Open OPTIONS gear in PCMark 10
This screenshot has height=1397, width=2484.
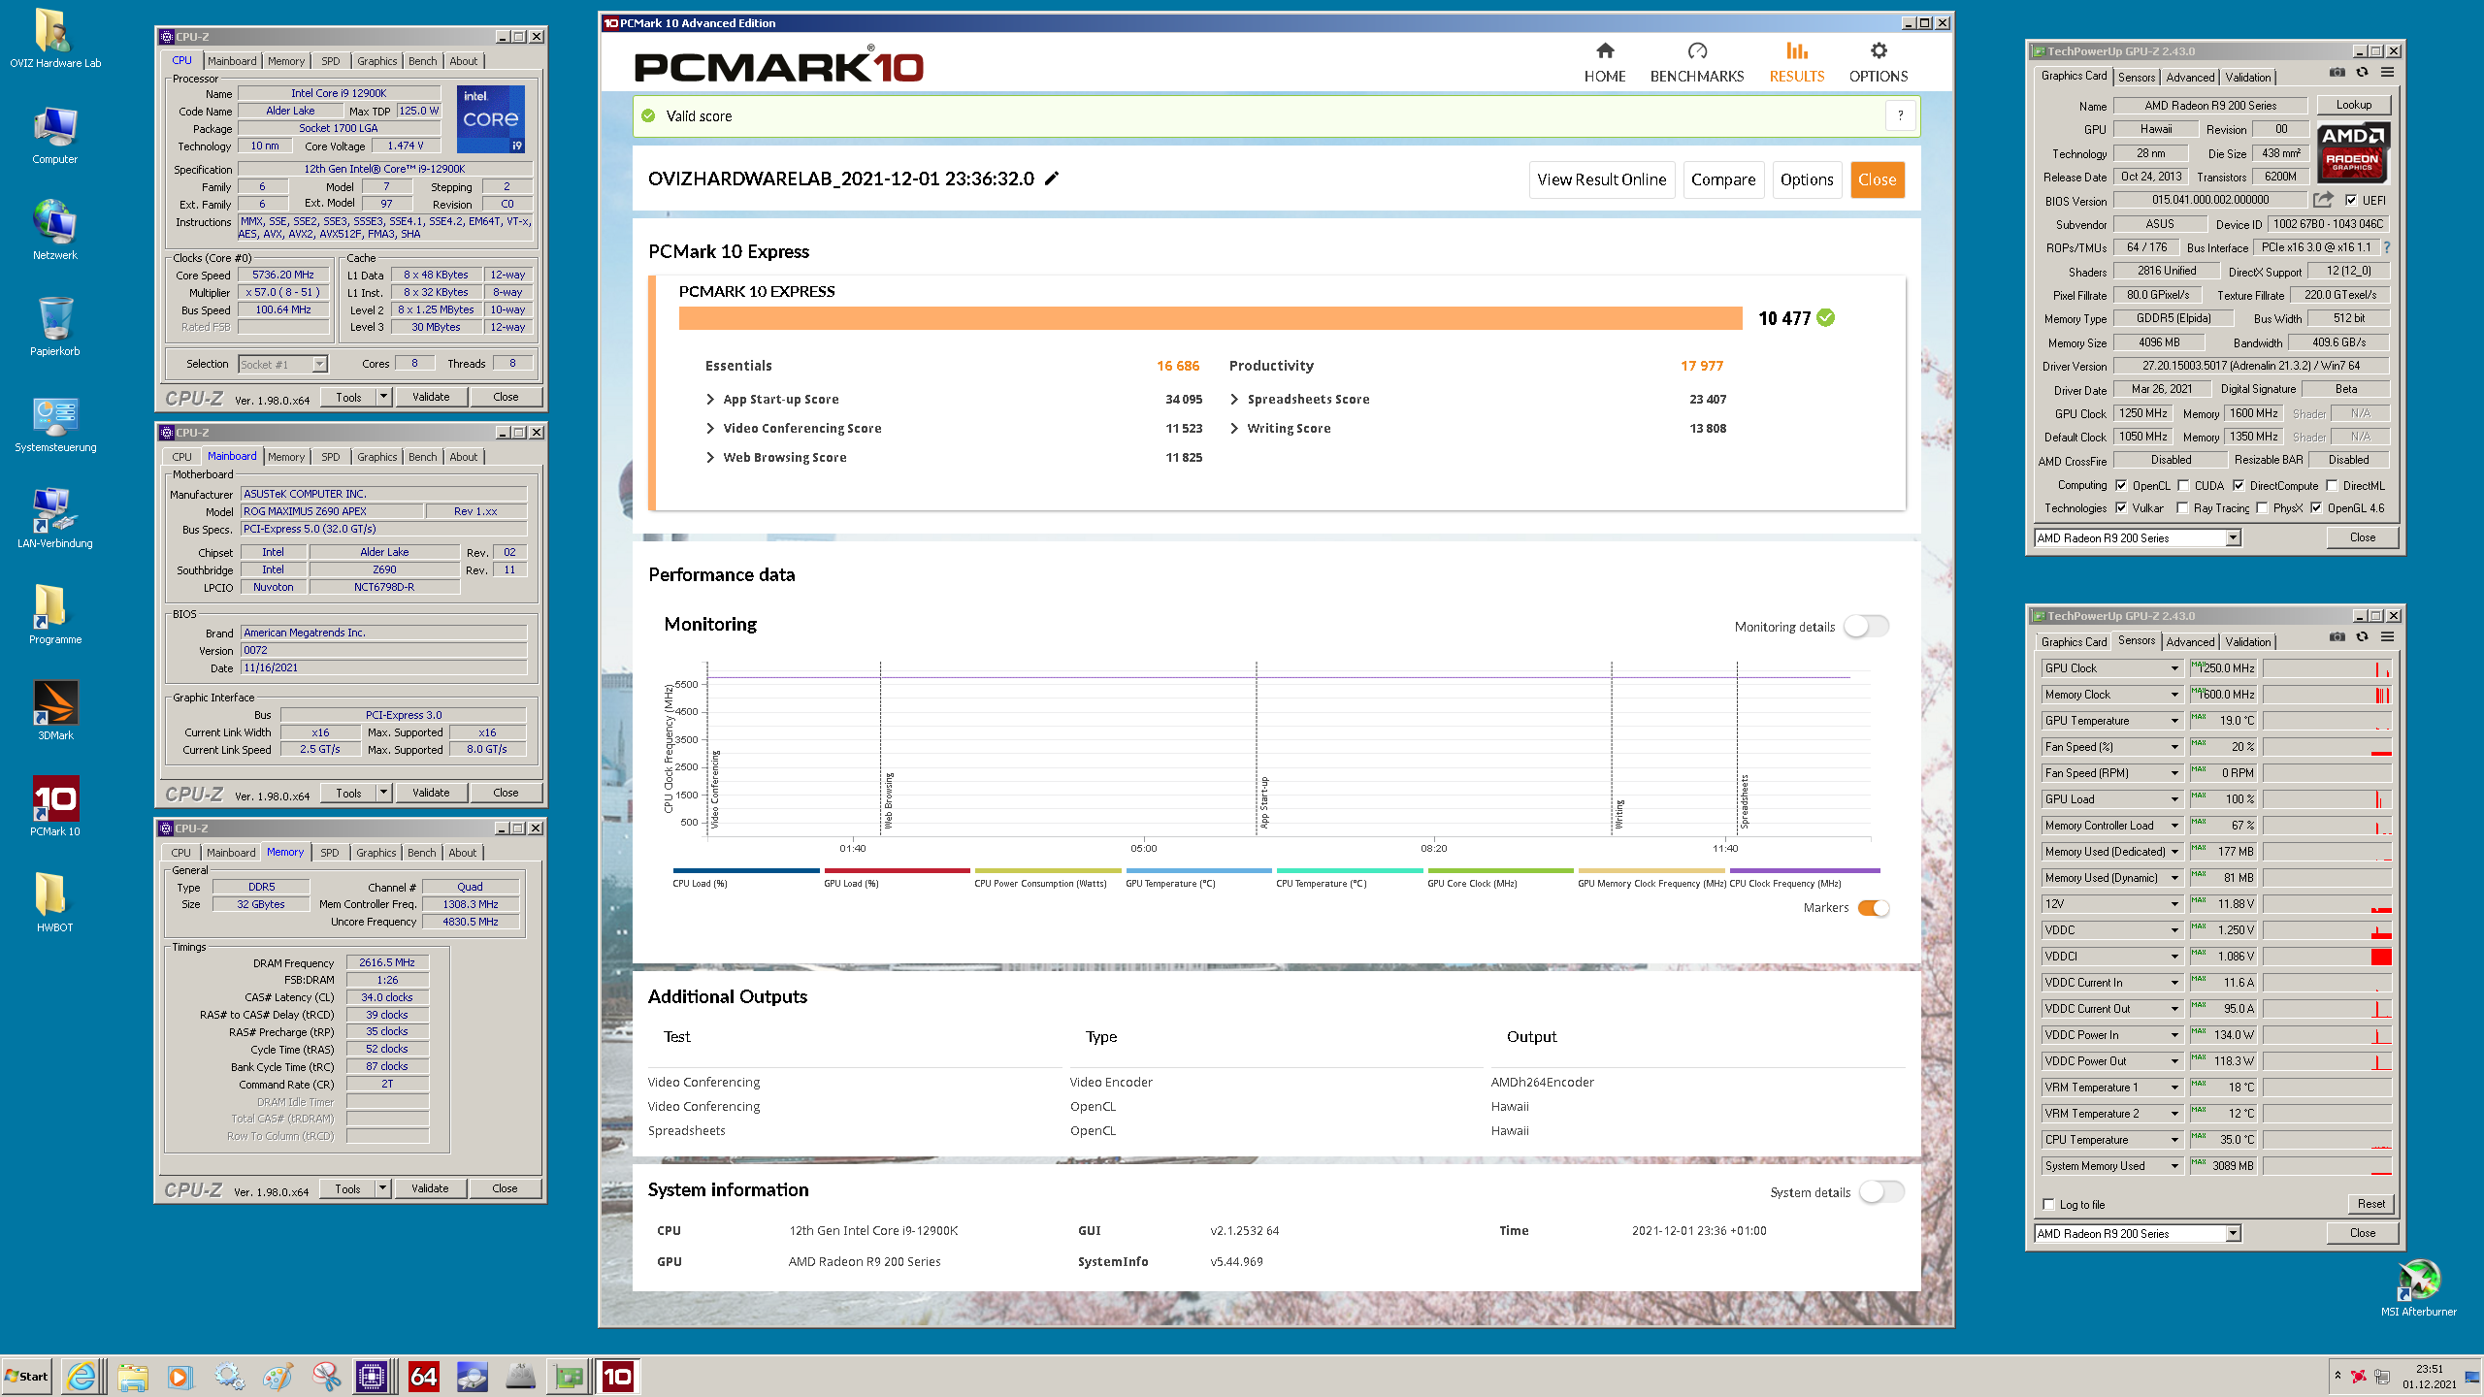(1879, 63)
